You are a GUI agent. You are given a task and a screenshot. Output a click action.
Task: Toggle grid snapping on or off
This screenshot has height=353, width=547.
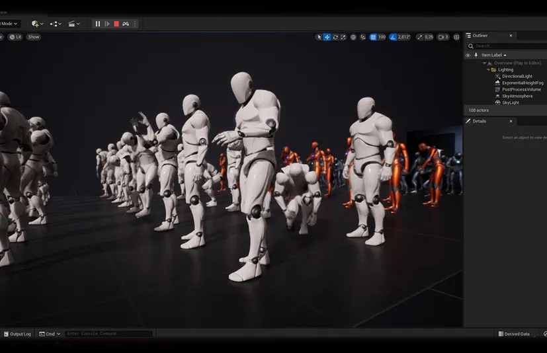(373, 37)
